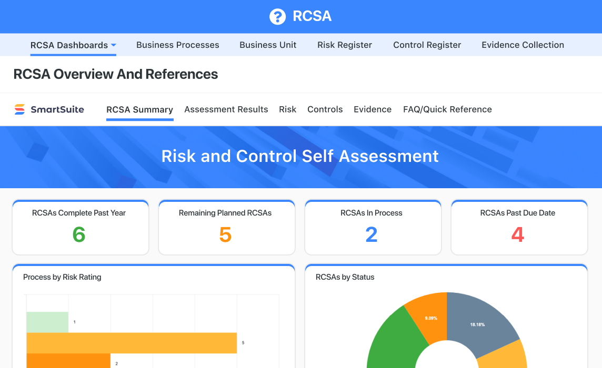Expand the RCSA Dashboards dropdown arrow

114,46
